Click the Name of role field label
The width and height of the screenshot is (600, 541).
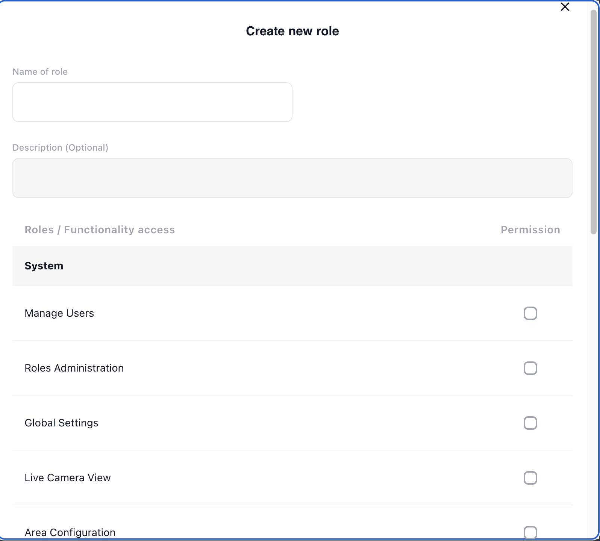click(40, 72)
